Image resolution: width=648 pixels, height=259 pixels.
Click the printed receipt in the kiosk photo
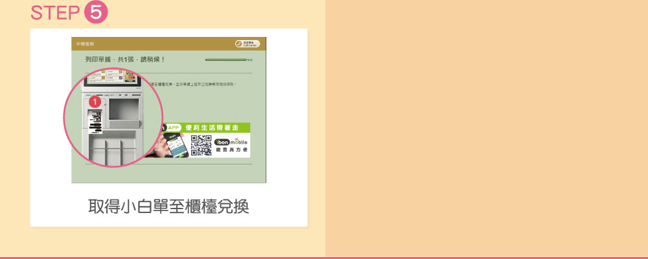95,122
